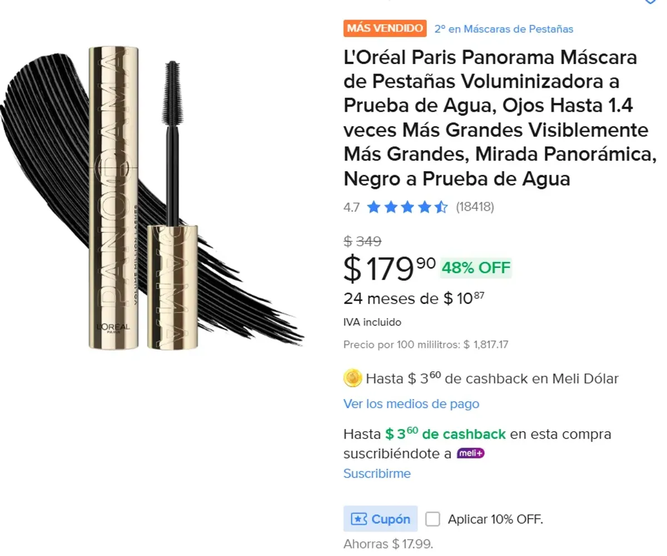This screenshot has width=667, height=556.
Task: Click the third blue rating star
Action: 406,206
